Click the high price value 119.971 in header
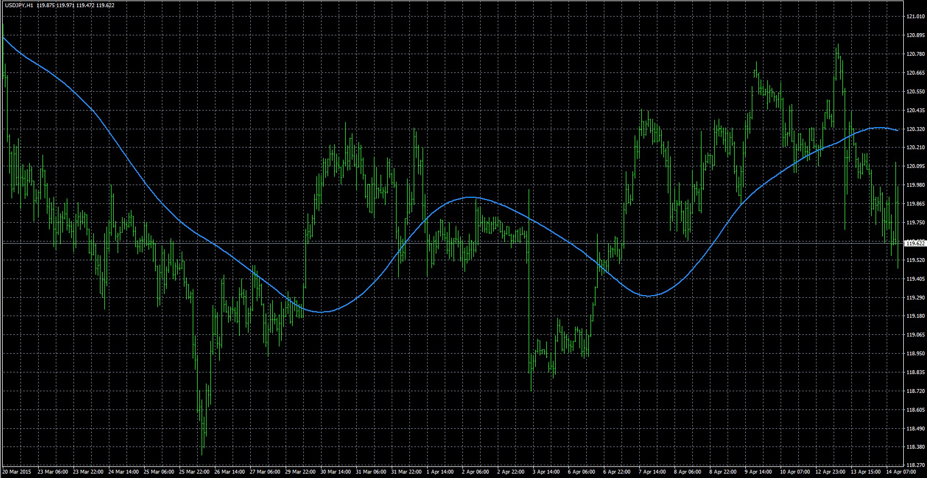 click(x=66, y=5)
